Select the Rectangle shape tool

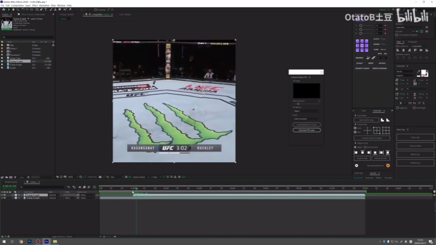point(37,10)
